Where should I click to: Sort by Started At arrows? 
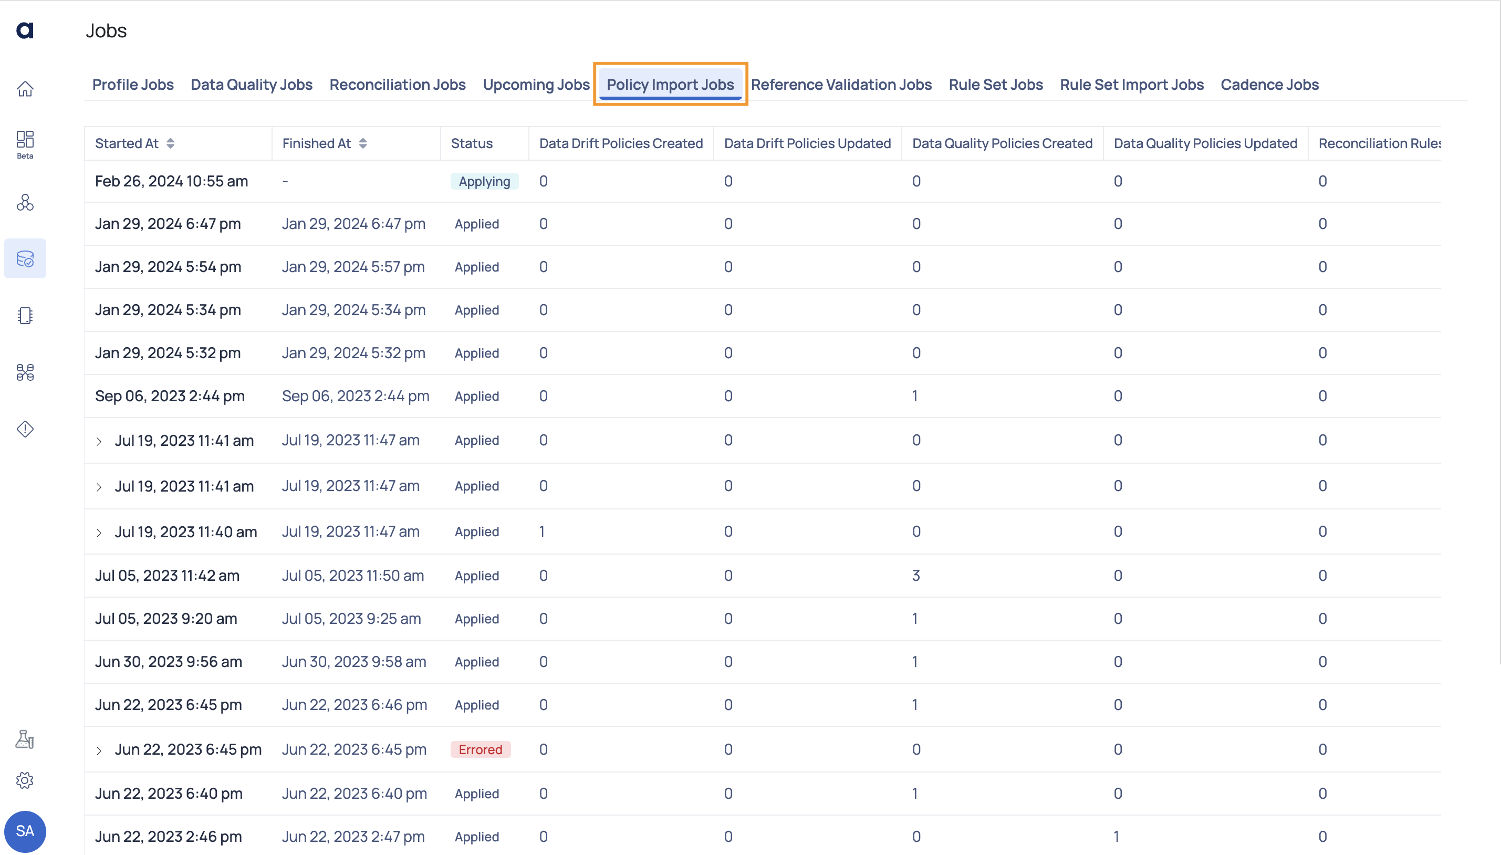(170, 143)
